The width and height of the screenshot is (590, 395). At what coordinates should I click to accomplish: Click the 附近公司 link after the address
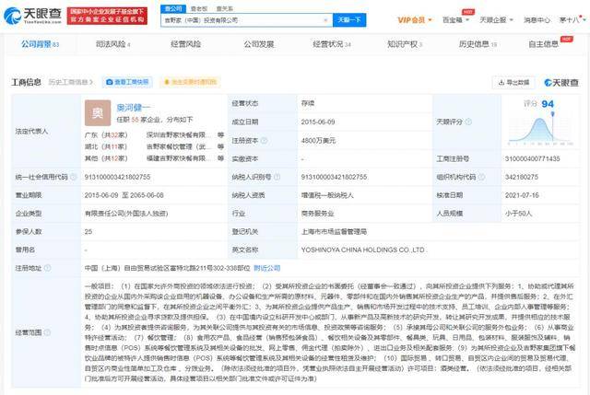click(267, 268)
